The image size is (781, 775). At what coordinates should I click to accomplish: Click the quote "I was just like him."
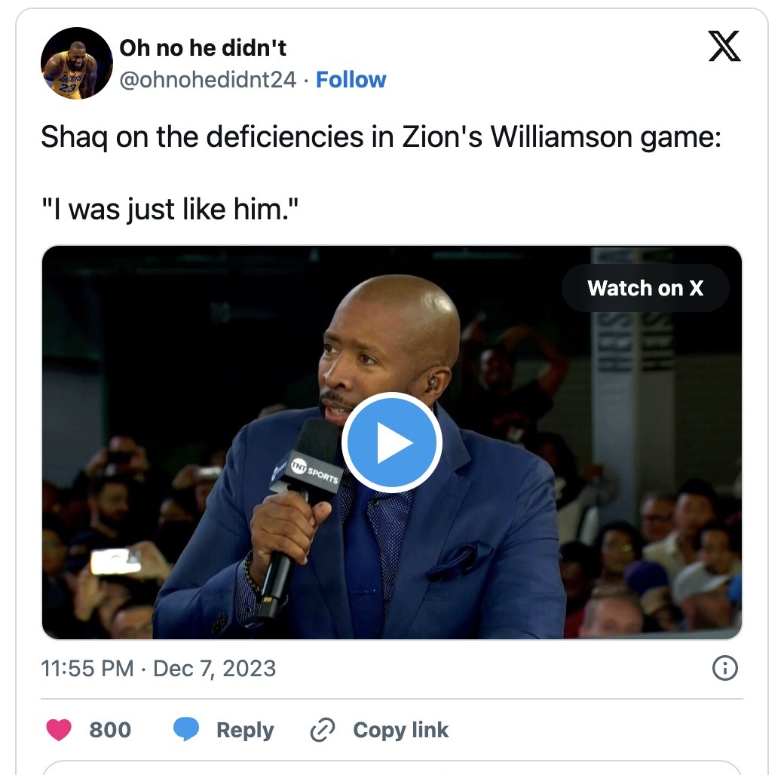[170, 209]
